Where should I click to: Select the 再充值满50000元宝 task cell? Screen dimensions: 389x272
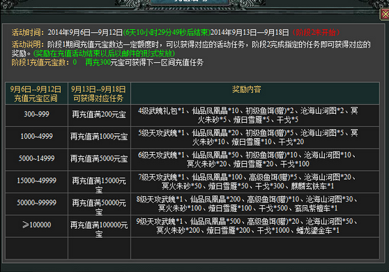tap(99, 204)
